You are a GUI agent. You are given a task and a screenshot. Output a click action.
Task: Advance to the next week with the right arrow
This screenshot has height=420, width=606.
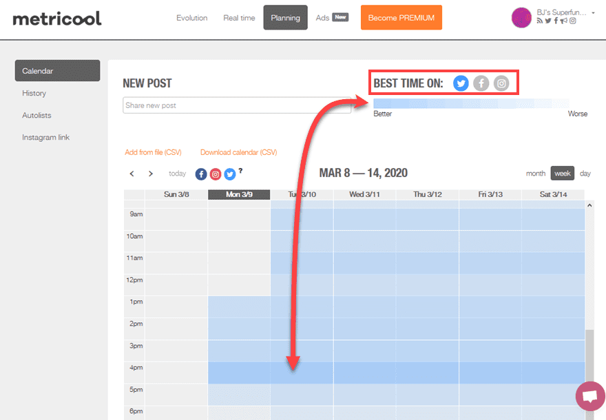click(150, 174)
